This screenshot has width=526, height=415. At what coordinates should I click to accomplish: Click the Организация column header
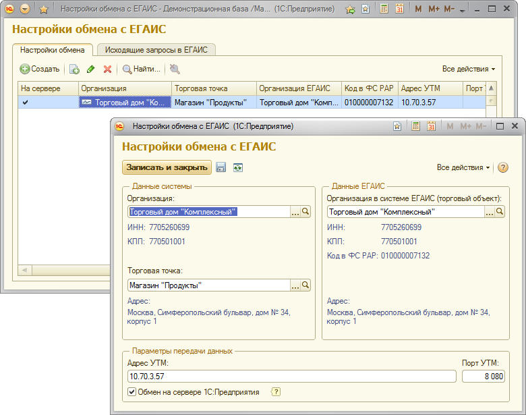pyautogui.click(x=125, y=88)
